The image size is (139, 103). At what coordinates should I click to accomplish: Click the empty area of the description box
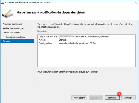pos(87,56)
